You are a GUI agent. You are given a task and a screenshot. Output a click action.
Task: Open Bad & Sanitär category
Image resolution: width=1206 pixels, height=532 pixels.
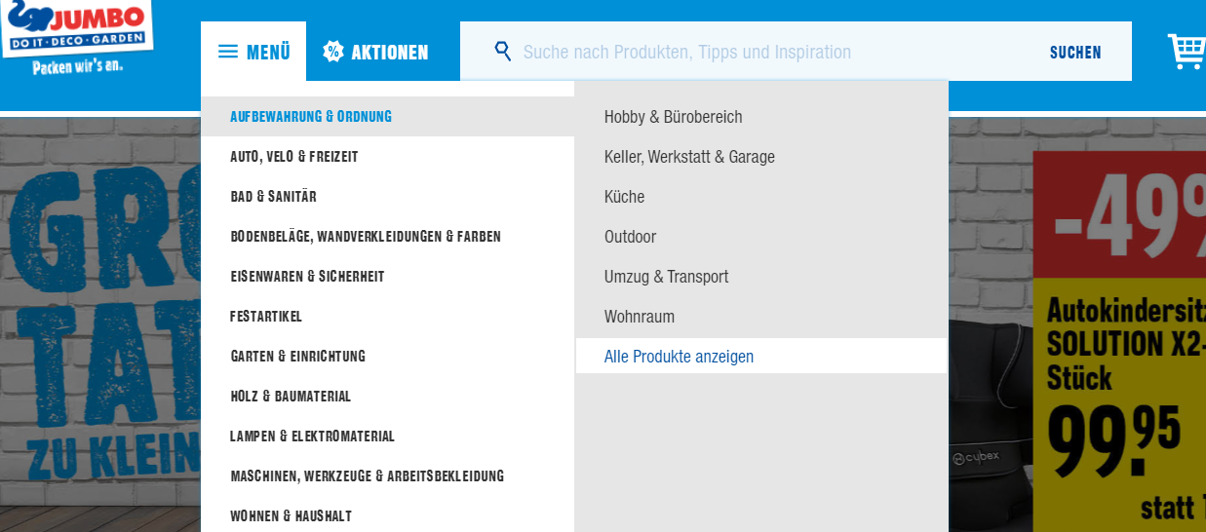coord(273,197)
